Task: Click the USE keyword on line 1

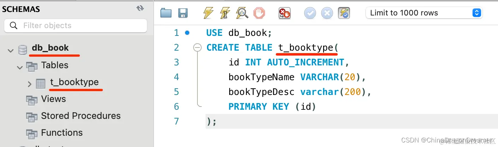Action: click(x=214, y=33)
